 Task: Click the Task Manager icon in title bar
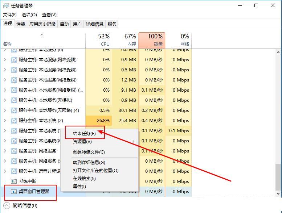point(6,6)
